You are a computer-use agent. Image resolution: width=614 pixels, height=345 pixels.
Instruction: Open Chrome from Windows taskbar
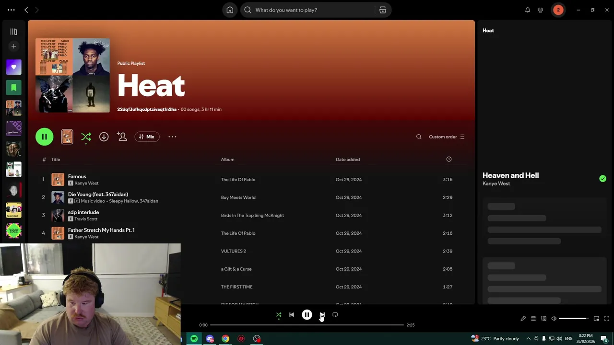point(225,339)
